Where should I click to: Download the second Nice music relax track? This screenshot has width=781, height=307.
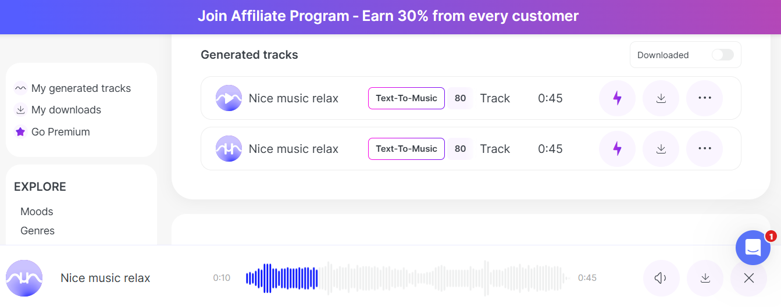(661, 149)
